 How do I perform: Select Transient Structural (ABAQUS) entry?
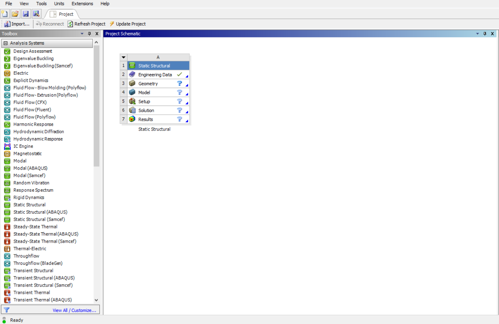click(44, 278)
